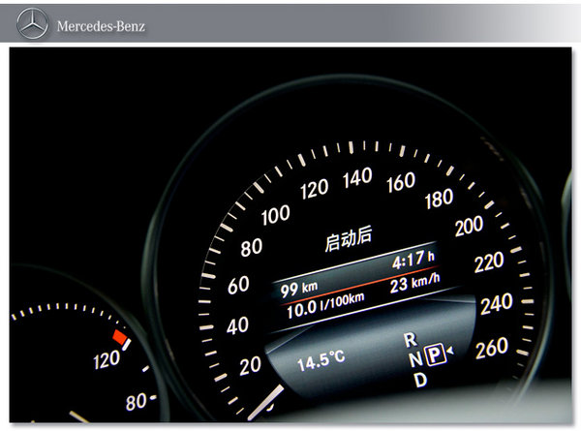Click the Mercedes-Benz wordmark text
The height and width of the screenshot is (431, 581).
point(101,26)
